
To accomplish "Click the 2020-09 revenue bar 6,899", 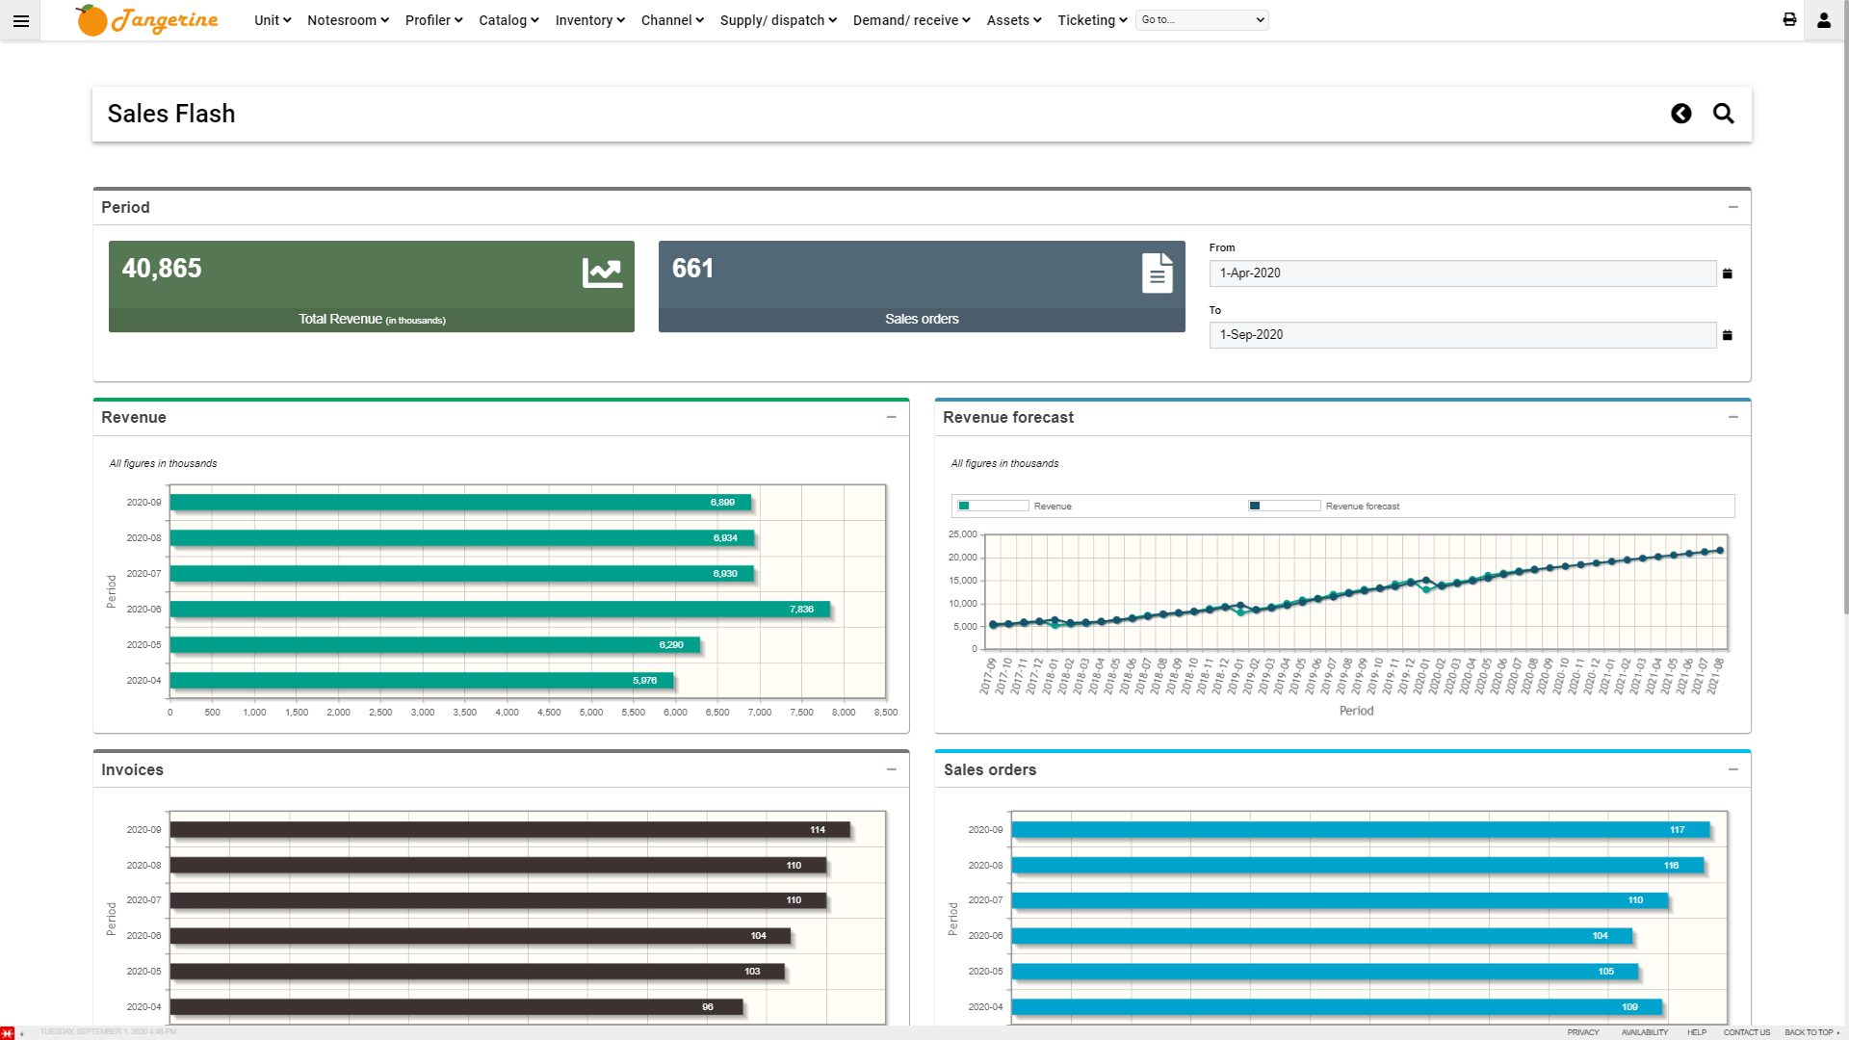I will pos(460,503).
